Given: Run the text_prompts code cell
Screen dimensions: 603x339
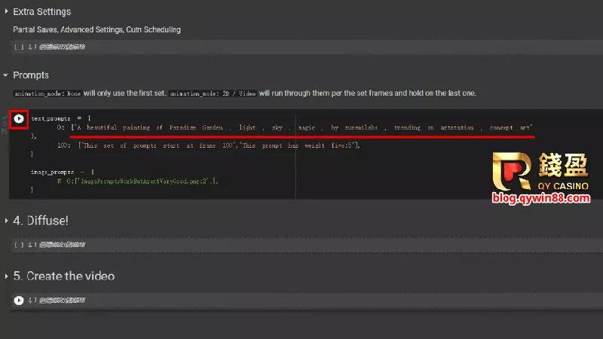Looking at the screenshot, I should [19, 119].
